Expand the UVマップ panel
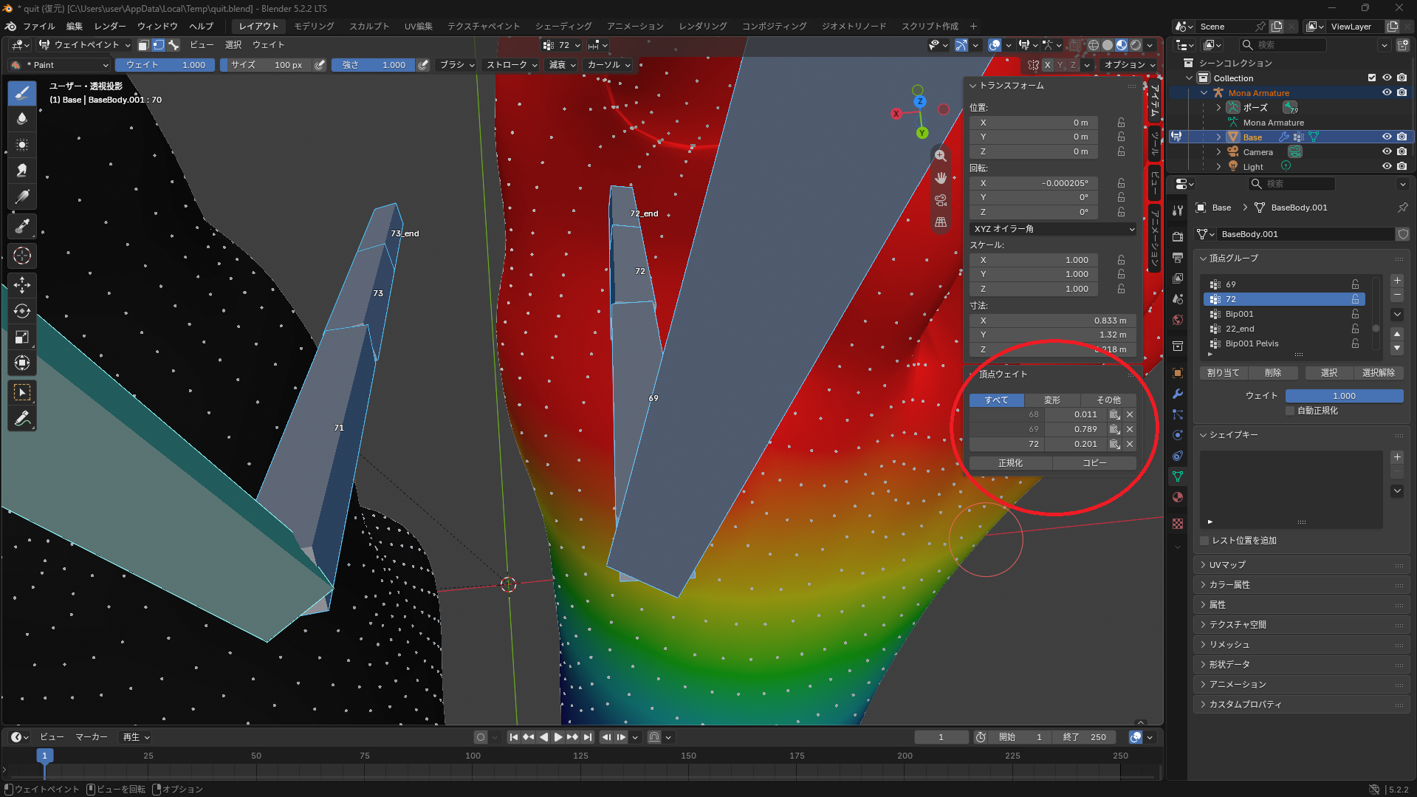Image resolution: width=1417 pixels, height=797 pixels. pos(1302,565)
